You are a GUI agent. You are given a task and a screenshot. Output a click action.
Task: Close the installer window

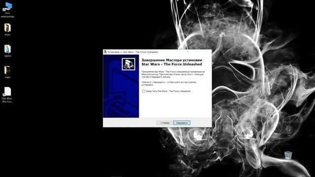pos(207,52)
